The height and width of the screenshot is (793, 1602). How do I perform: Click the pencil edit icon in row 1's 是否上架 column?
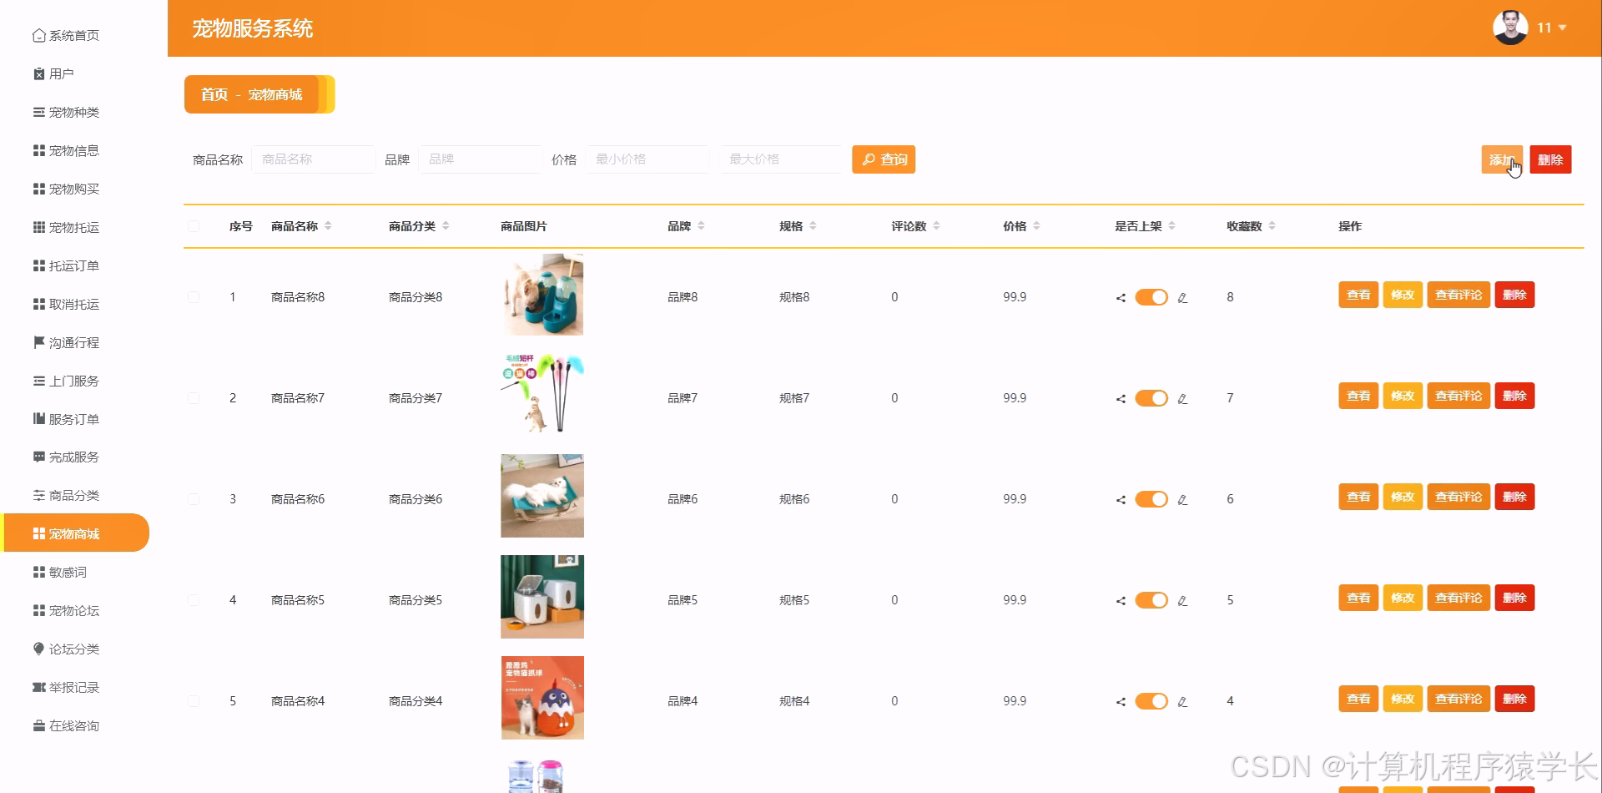[1182, 297]
